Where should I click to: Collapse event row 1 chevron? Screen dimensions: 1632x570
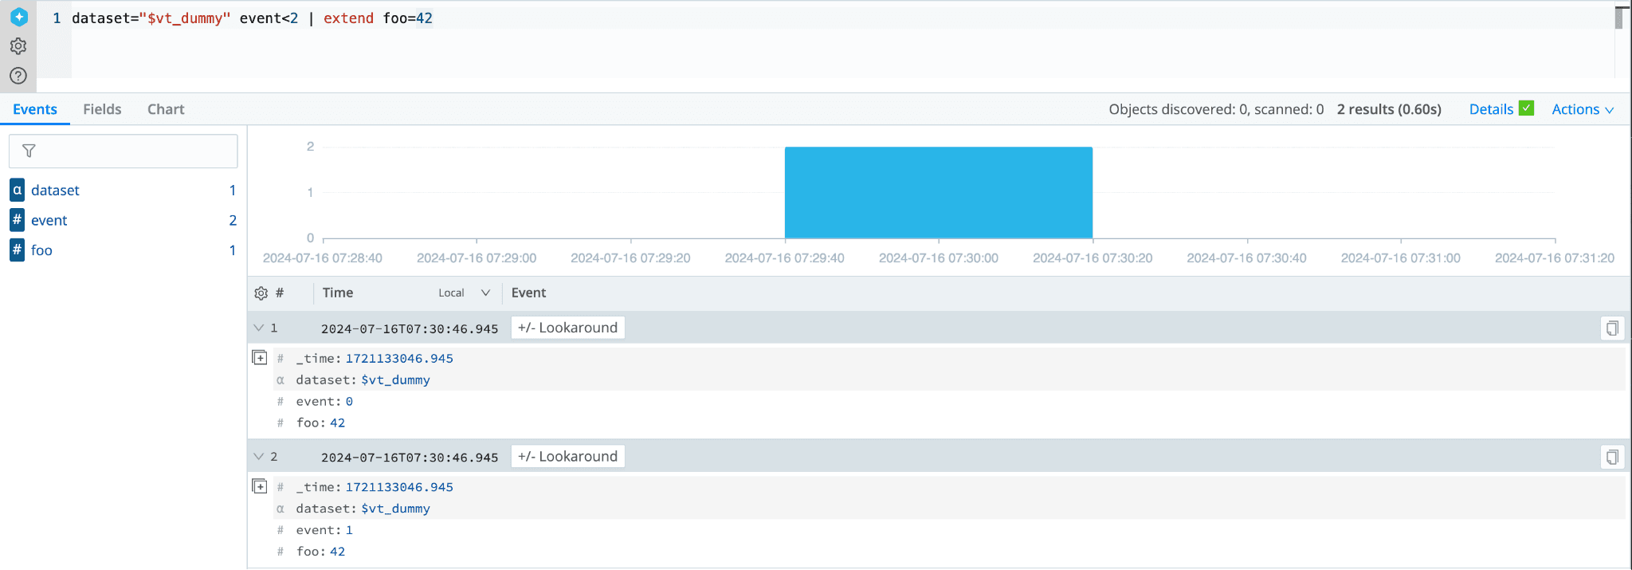tap(258, 328)
